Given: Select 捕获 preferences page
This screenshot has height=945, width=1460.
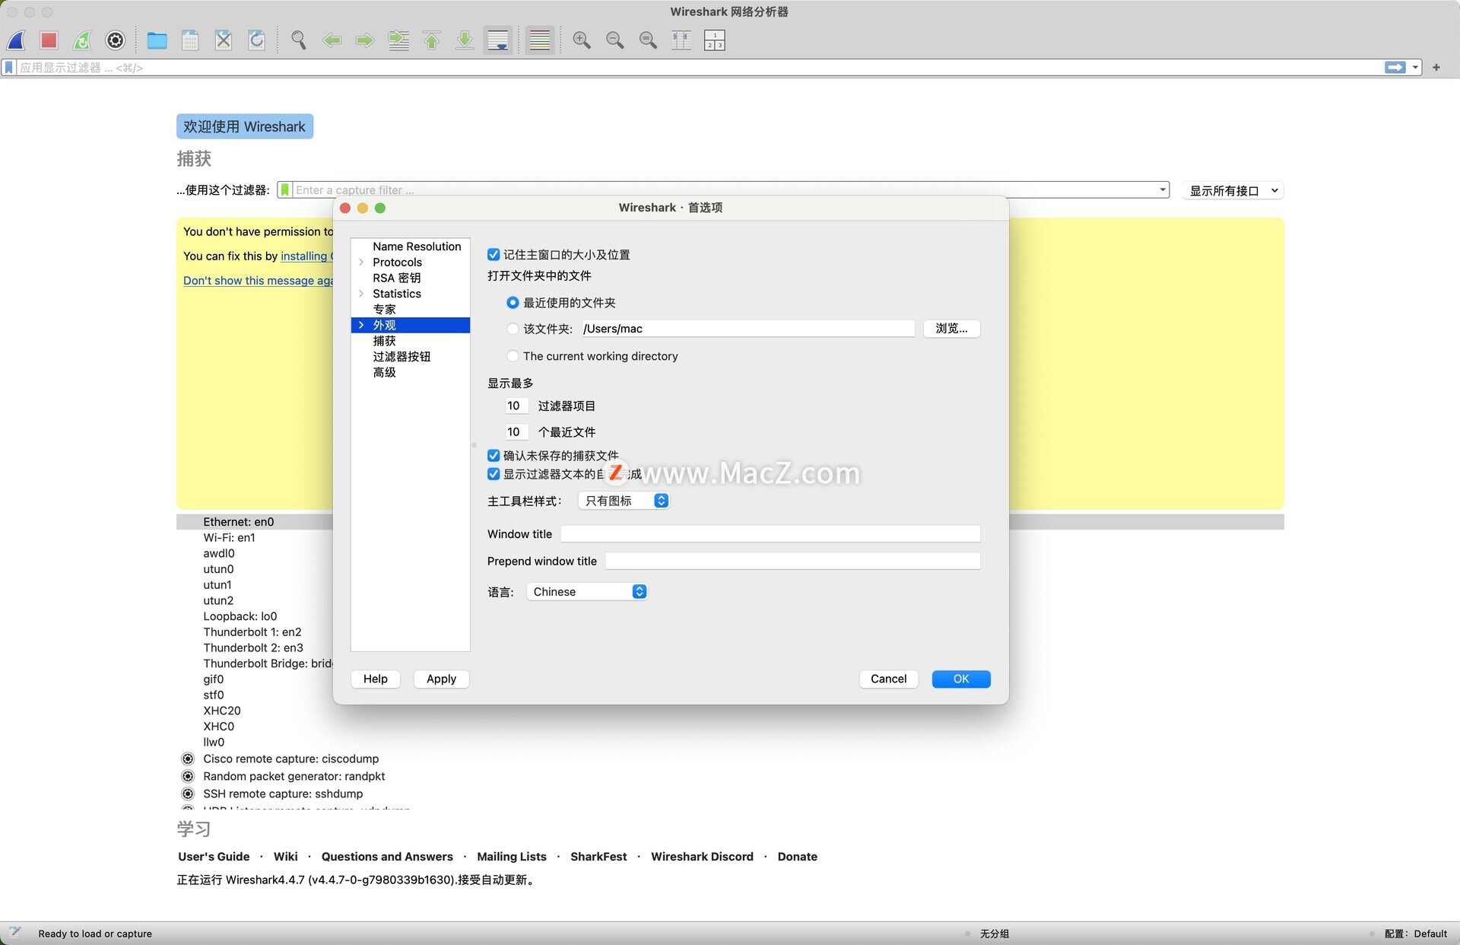Looking at the screenshot, I should pos(384,342).
